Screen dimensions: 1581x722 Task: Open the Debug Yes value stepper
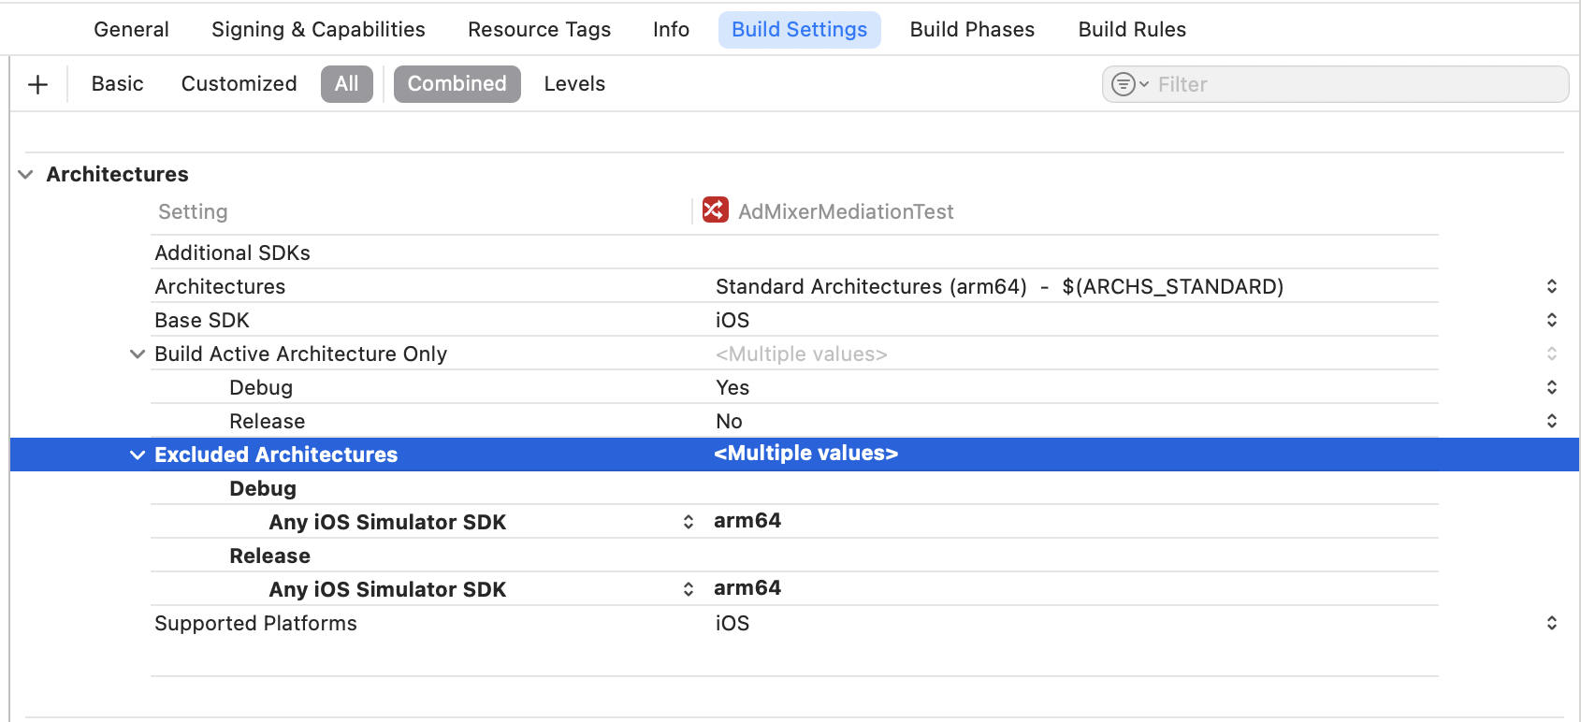point(1551,387)
